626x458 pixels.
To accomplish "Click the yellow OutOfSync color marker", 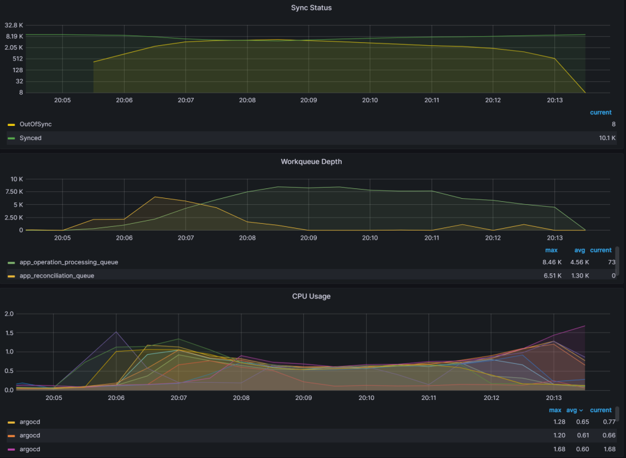I will click(x=12, y=124).
